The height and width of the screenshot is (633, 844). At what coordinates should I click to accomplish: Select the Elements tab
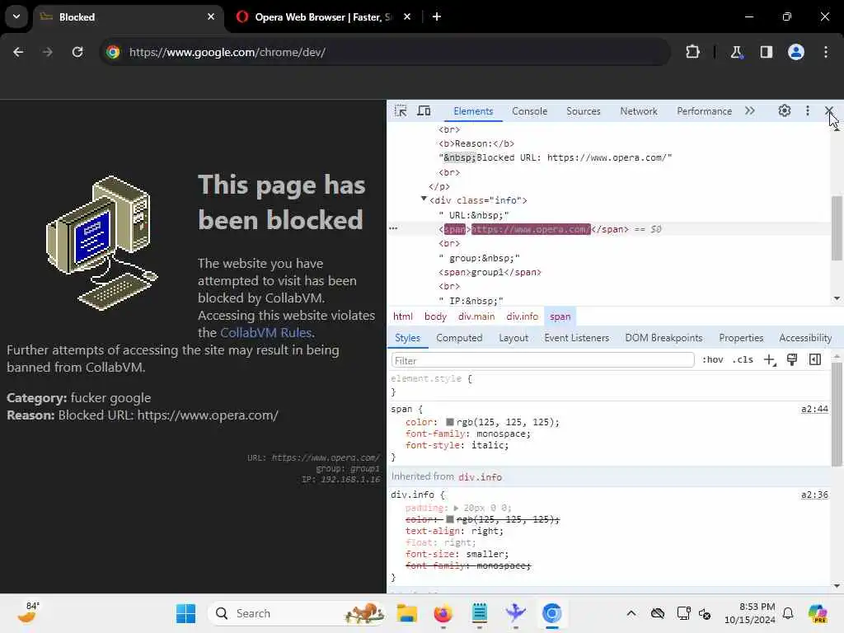click(x=473, y=111)
